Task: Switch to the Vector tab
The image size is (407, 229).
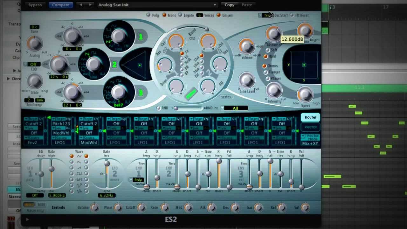Action: [310, 127]
